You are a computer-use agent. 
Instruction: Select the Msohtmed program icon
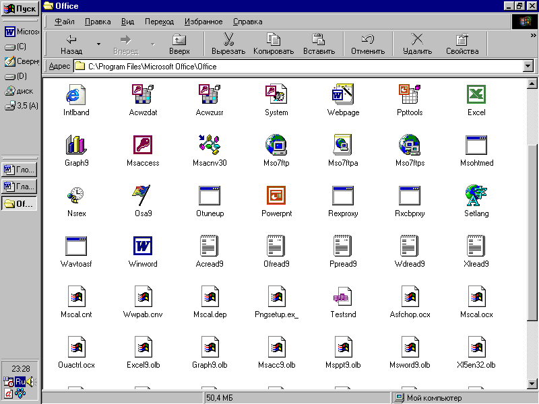tap(476, 145)
